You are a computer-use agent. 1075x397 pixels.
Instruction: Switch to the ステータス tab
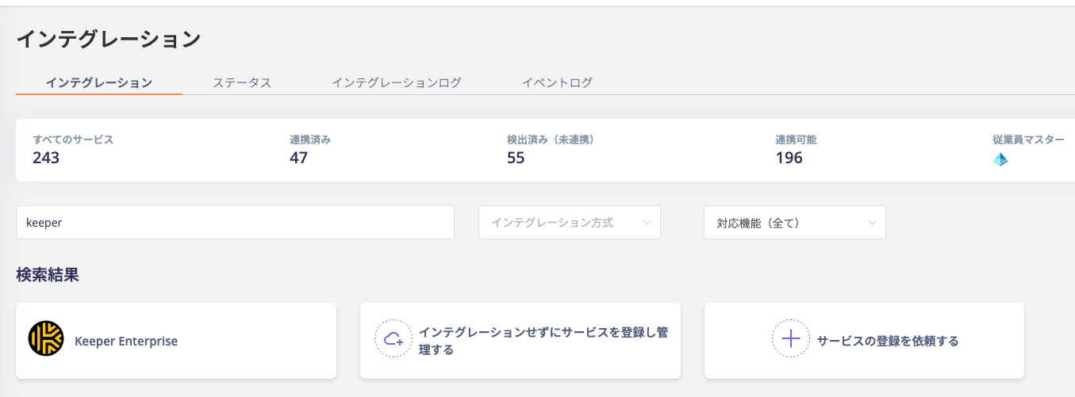[242, 82]
